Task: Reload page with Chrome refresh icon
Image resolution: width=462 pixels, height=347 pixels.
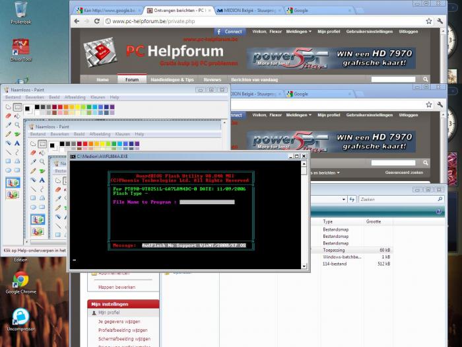Action: tap(97, 21)
